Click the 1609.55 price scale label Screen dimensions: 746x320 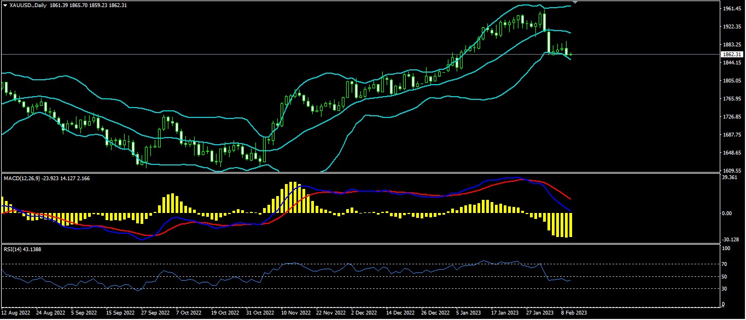pos(730,170)
